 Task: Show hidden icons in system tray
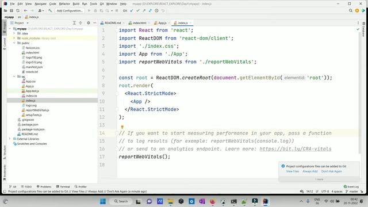click(301, 201)
